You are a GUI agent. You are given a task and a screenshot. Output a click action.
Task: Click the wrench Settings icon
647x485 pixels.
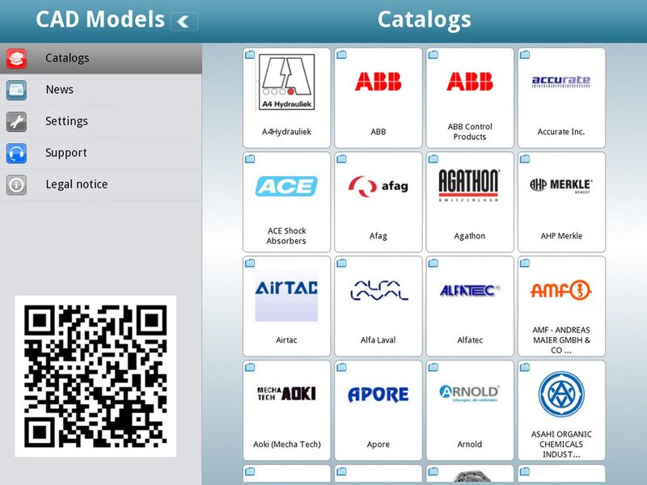(16, 122)
